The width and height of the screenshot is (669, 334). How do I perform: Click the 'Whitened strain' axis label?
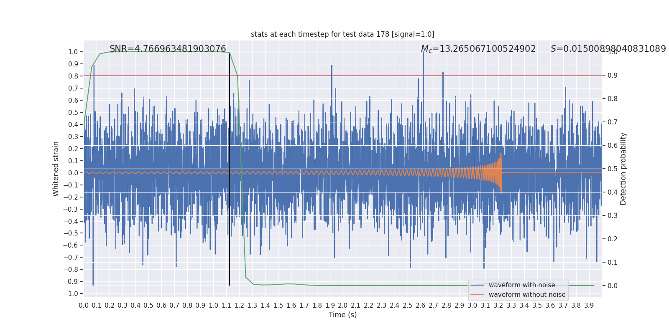click(x=56, y=169)
